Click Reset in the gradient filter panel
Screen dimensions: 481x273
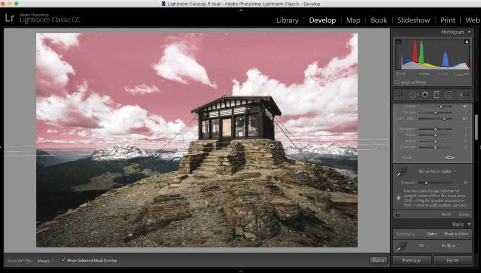446,214
